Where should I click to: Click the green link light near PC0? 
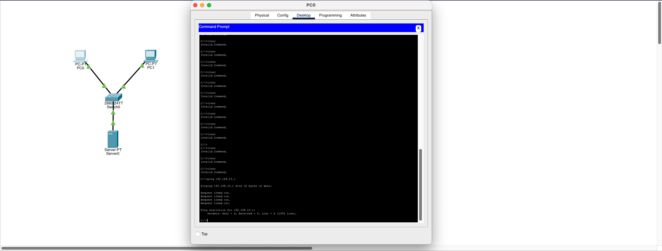point(89,67)
